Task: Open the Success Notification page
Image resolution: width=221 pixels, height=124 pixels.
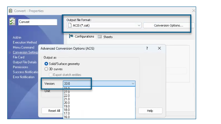Action: pyautogui.click(x=26, y=72)
